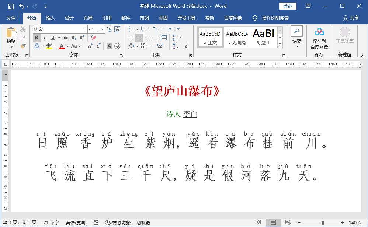Select the sort A-Z icon in Paragraph group

175,46
